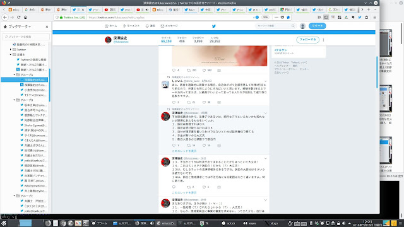Mute the YouTube tab playing audio
Image resolution: width=404 pixels, height=227 pixels.
(147, 10)
